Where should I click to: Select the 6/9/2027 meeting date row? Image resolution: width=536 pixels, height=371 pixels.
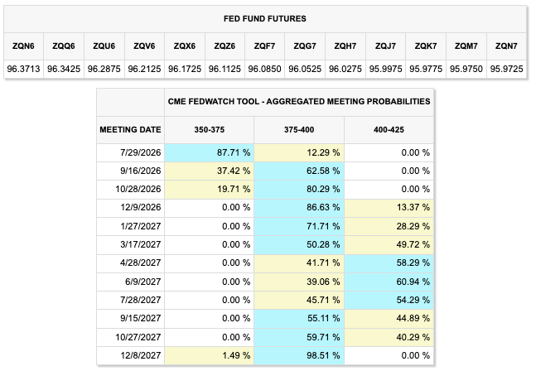(x=265, y=282)
